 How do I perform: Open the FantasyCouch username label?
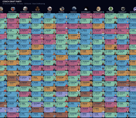point(98,12)
